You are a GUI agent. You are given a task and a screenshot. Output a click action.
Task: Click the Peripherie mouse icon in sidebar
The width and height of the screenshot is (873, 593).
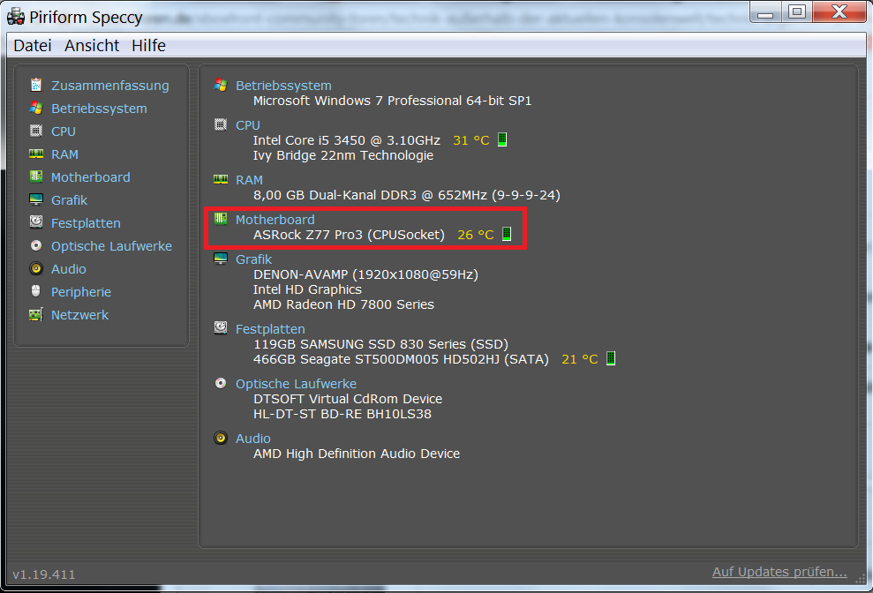pos(36,291)
